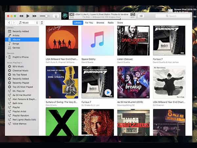Switch to the For You tab

click(x=89, y=23)
